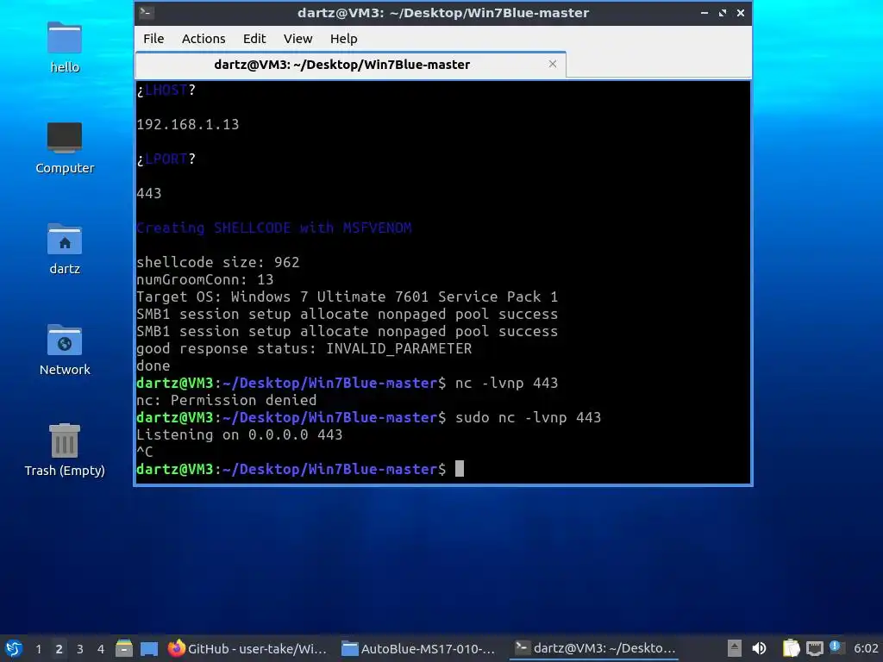Select the dartz@VM3 terminal tab
Viewport: 883px width, 662px height.
click(x=350, y=65)
